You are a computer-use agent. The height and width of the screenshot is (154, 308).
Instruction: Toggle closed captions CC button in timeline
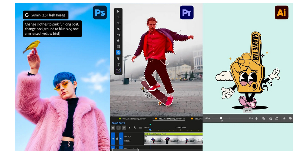140,128
